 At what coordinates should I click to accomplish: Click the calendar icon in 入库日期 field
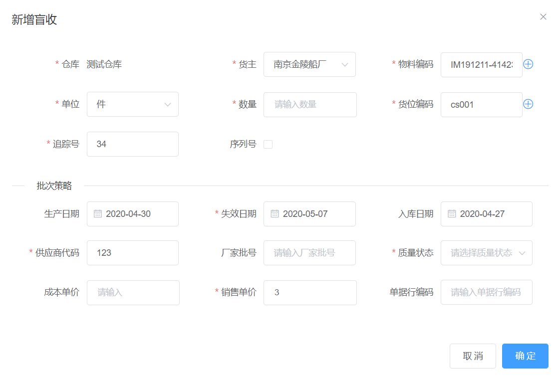pyautogui.click(x=452, y=214)
